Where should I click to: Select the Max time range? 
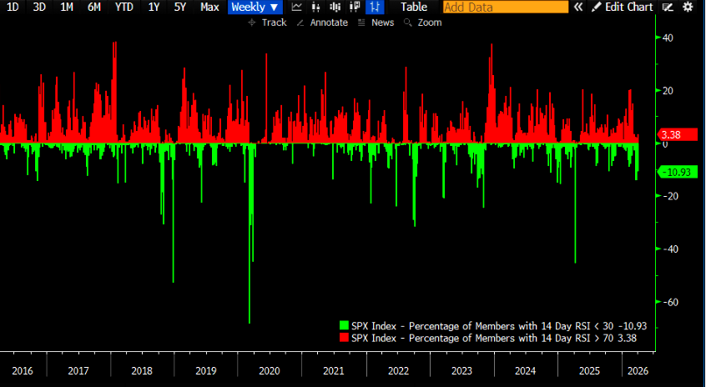[x=210, y=7]
